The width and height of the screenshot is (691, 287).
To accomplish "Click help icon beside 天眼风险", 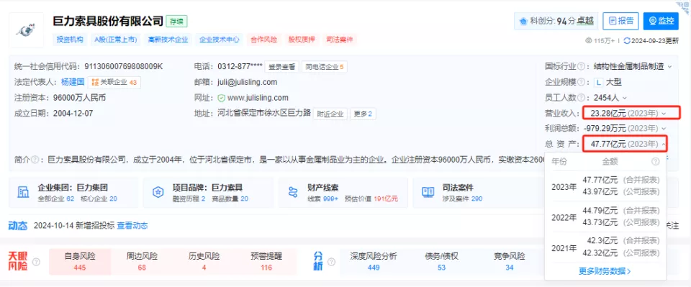I will 36,262.
